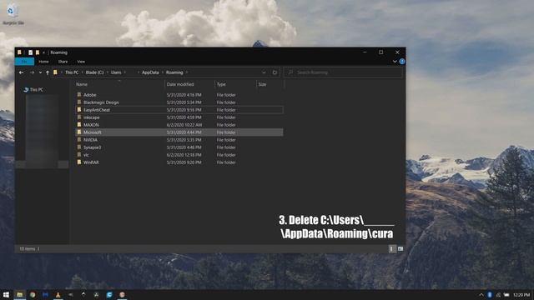Expand the chevron after Roaming in breadcrumb
The width and height of the screenshot is (534, 300).
click(187, 72)
